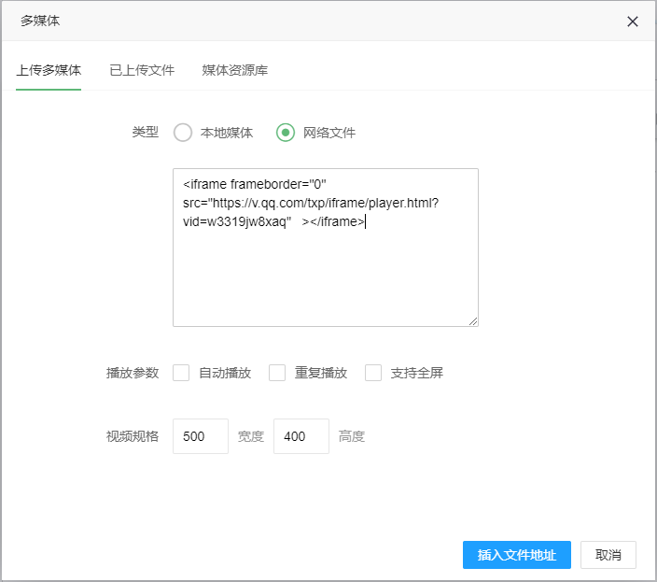The height and width of the screenshot is (582, 657).
Task: Click the 高度 label text
Action: click(x=352, y=436)
